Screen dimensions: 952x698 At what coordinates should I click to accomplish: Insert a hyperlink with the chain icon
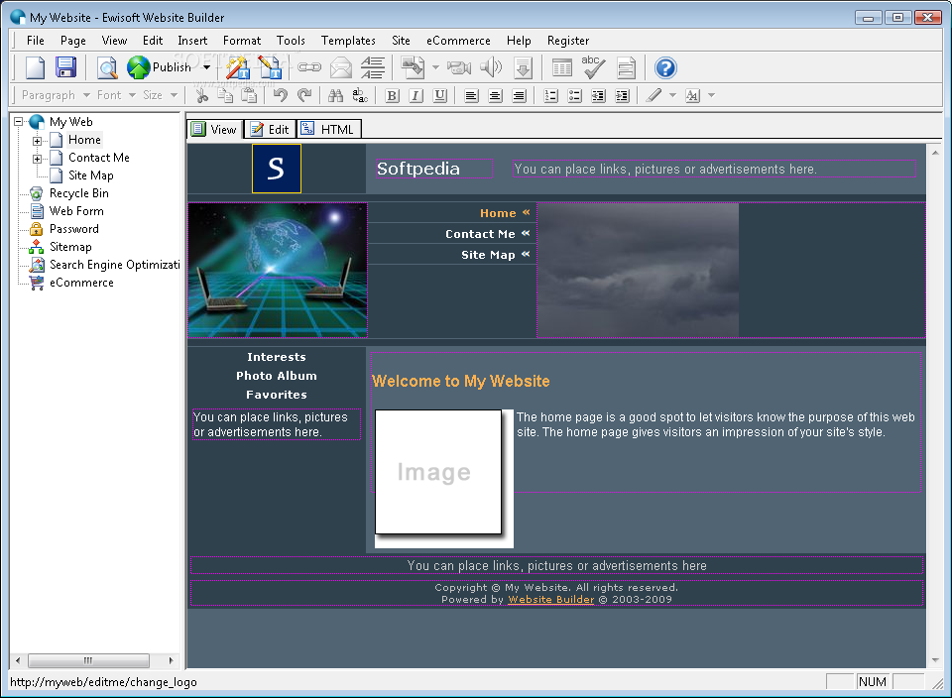(310, 67)
